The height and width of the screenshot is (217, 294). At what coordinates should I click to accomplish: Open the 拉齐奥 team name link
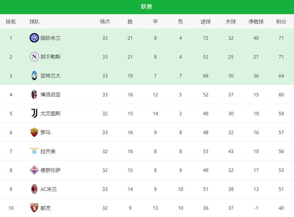(x=48, y=151)
